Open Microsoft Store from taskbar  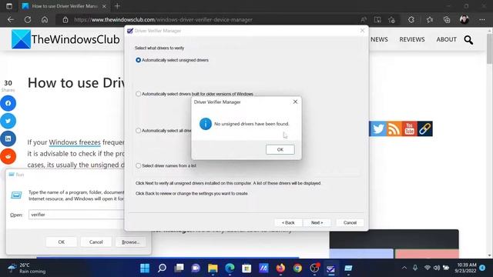(246, 269)
